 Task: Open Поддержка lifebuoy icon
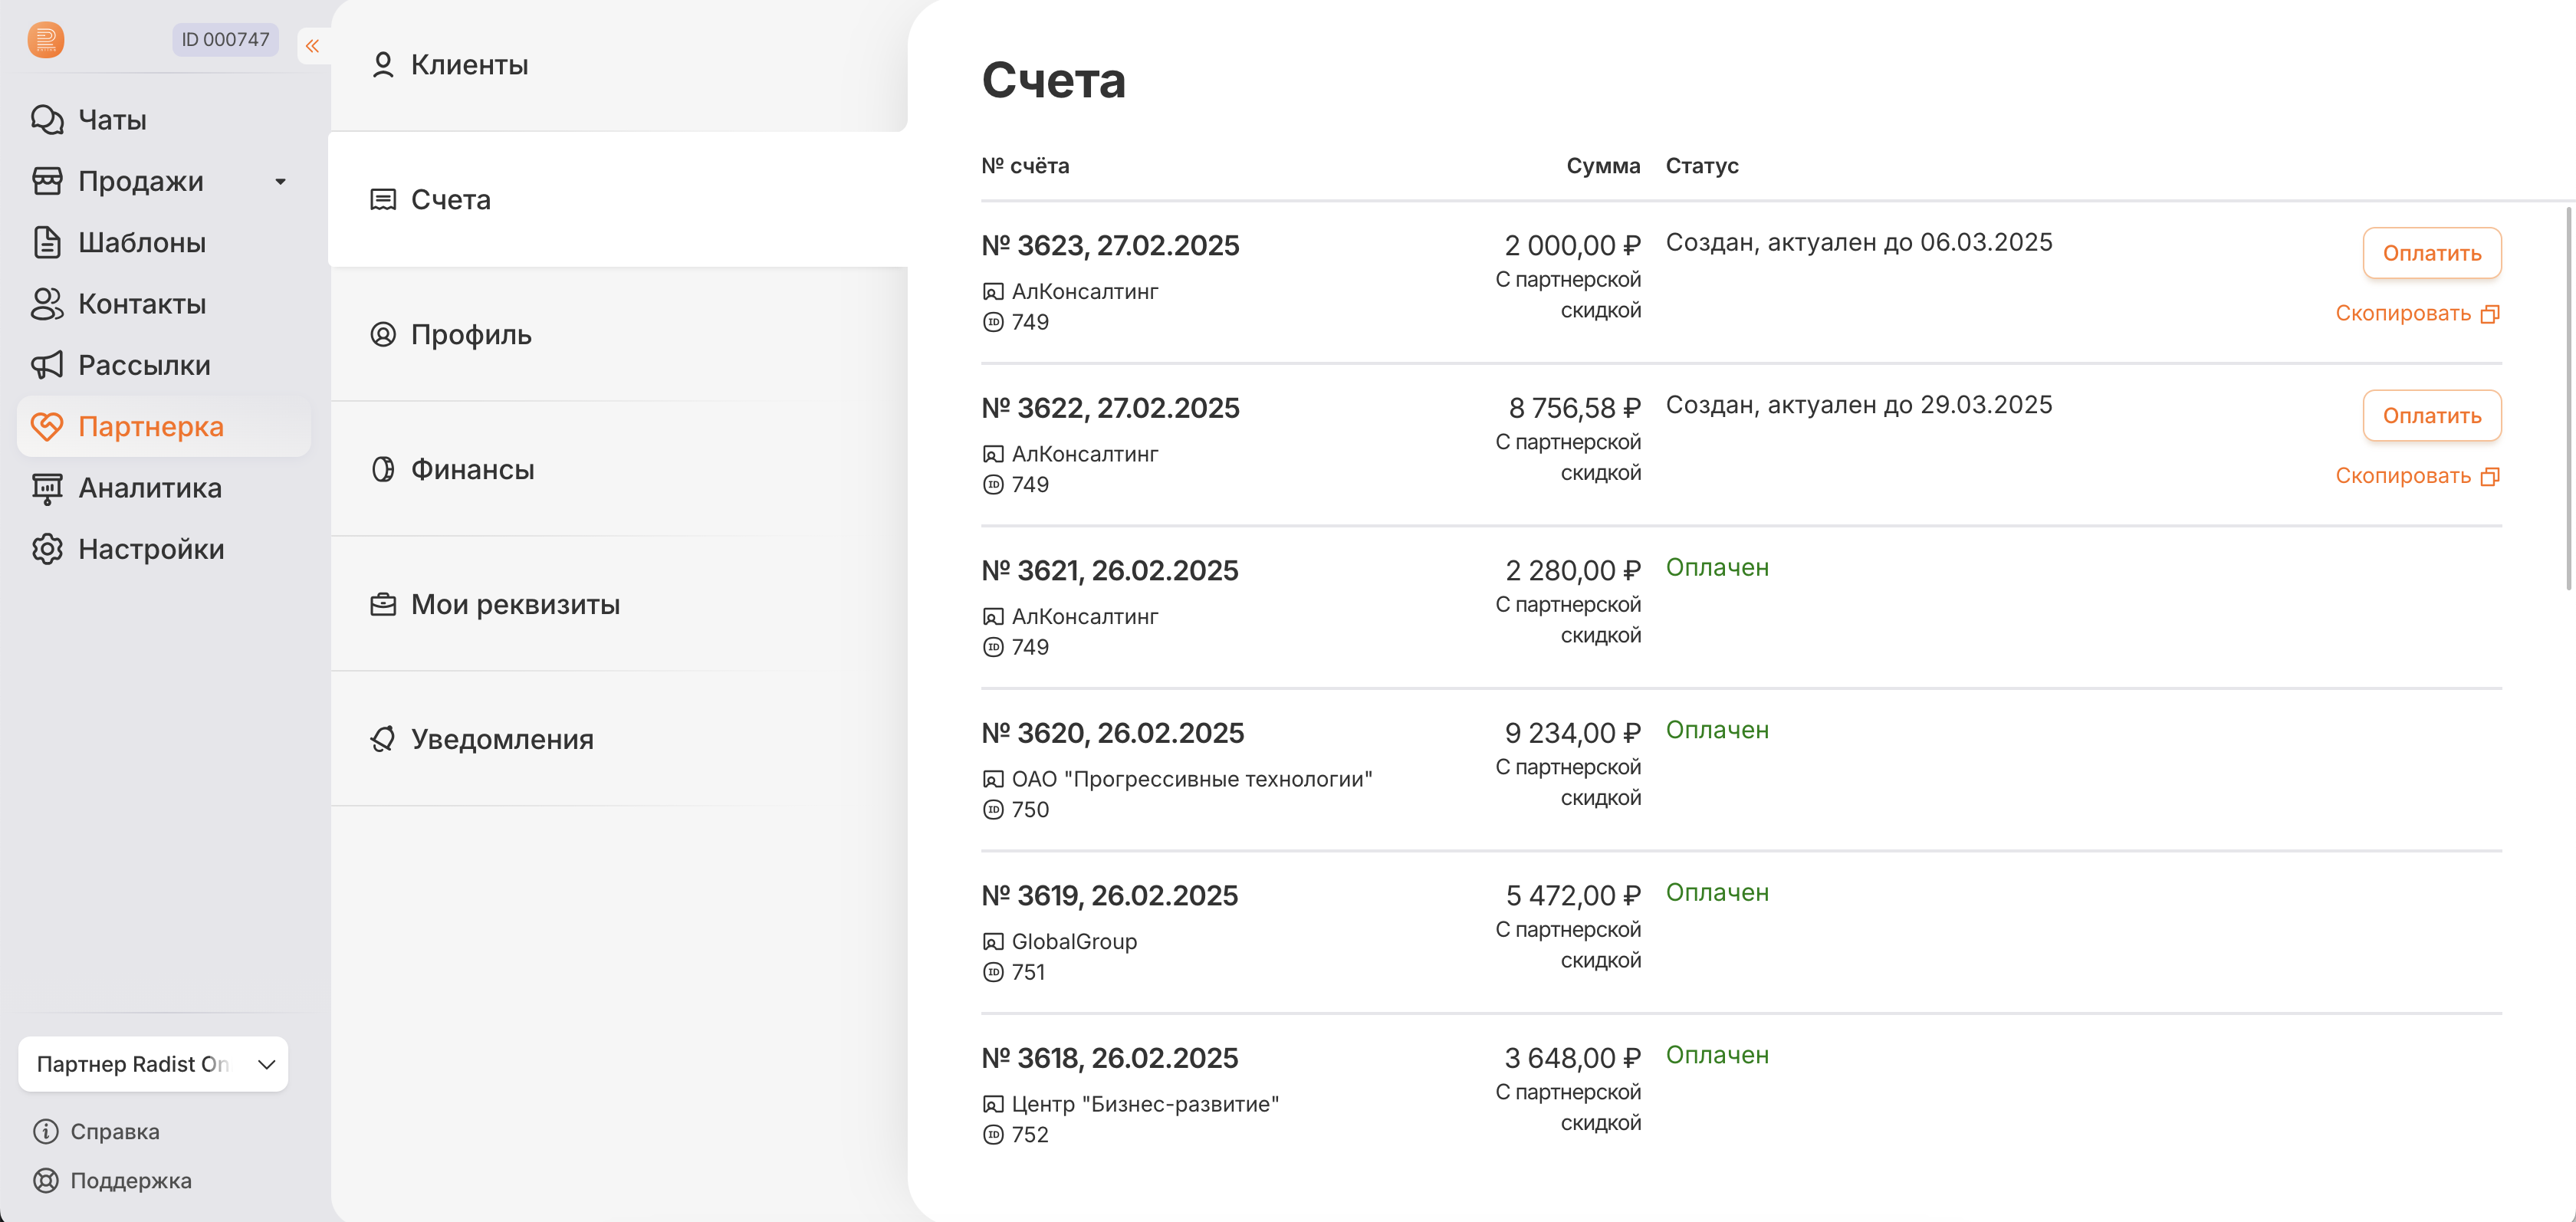(x=46, y=1180)
